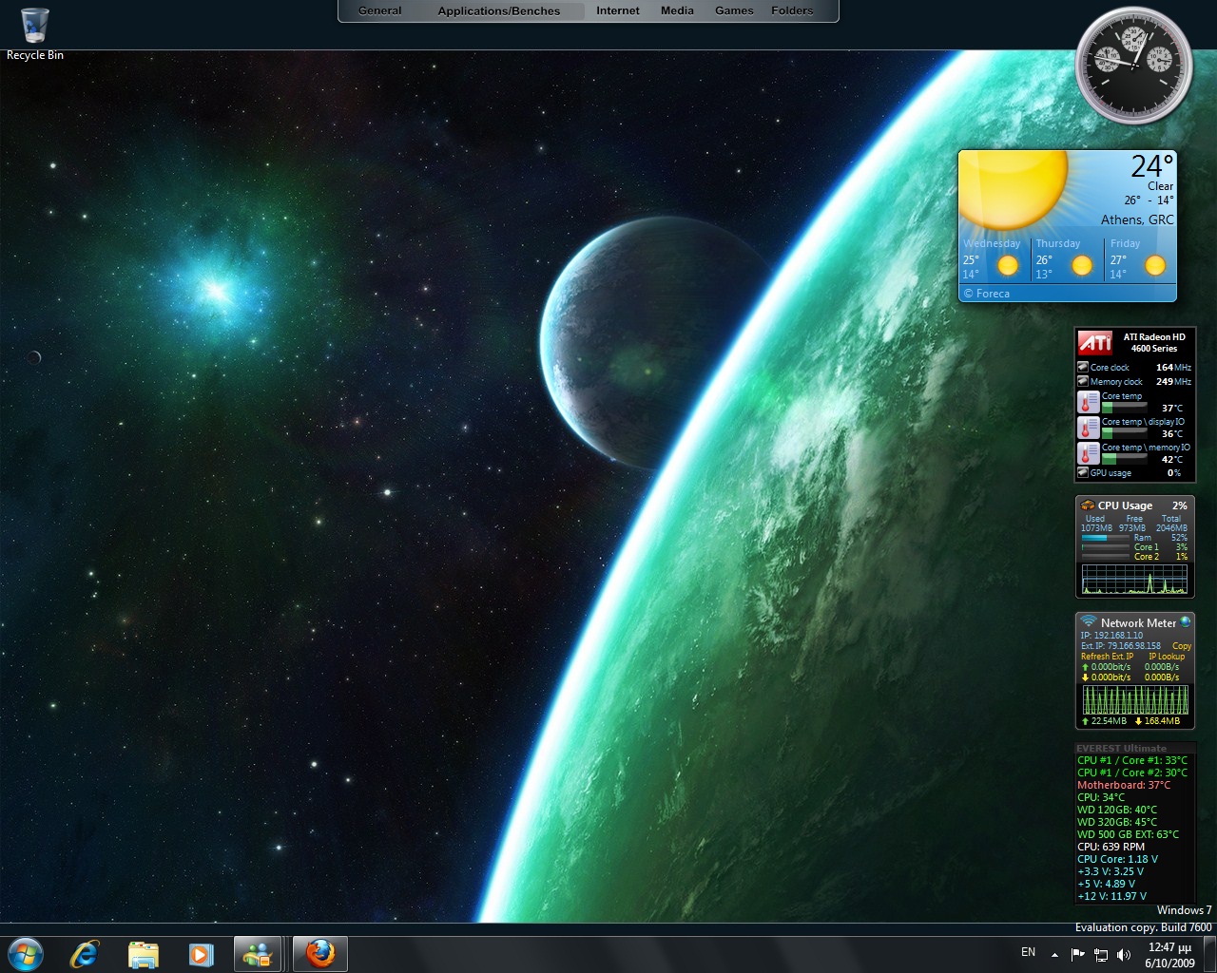Open Thursday forecast in weather gadget
Viewport: 1217px width, 973px height.
[x=1067, y=258]
